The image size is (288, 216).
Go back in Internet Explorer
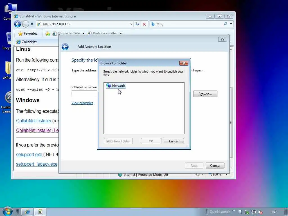(x=18, y=24)
